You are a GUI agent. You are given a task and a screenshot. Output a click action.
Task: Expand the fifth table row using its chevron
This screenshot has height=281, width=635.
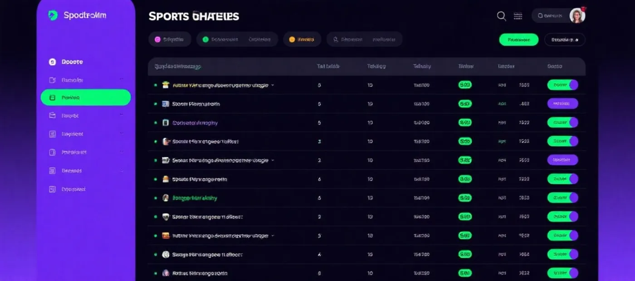pyautogui.click(x=273, y=160)
